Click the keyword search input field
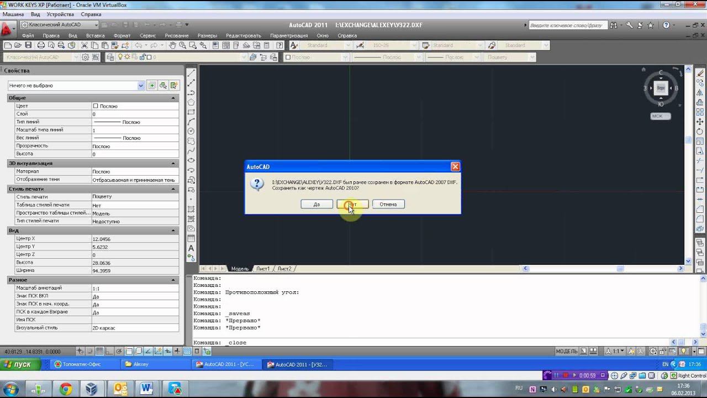The image size is (707, 398). [568, 25]
